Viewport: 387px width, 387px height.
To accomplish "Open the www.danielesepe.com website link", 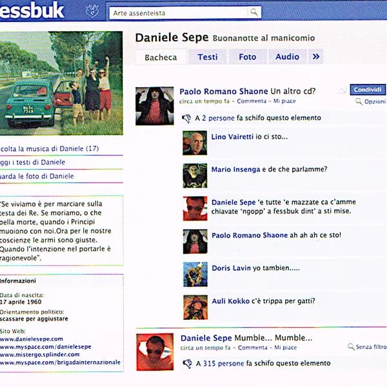I will pyautogui.click(x=32, y=339).
